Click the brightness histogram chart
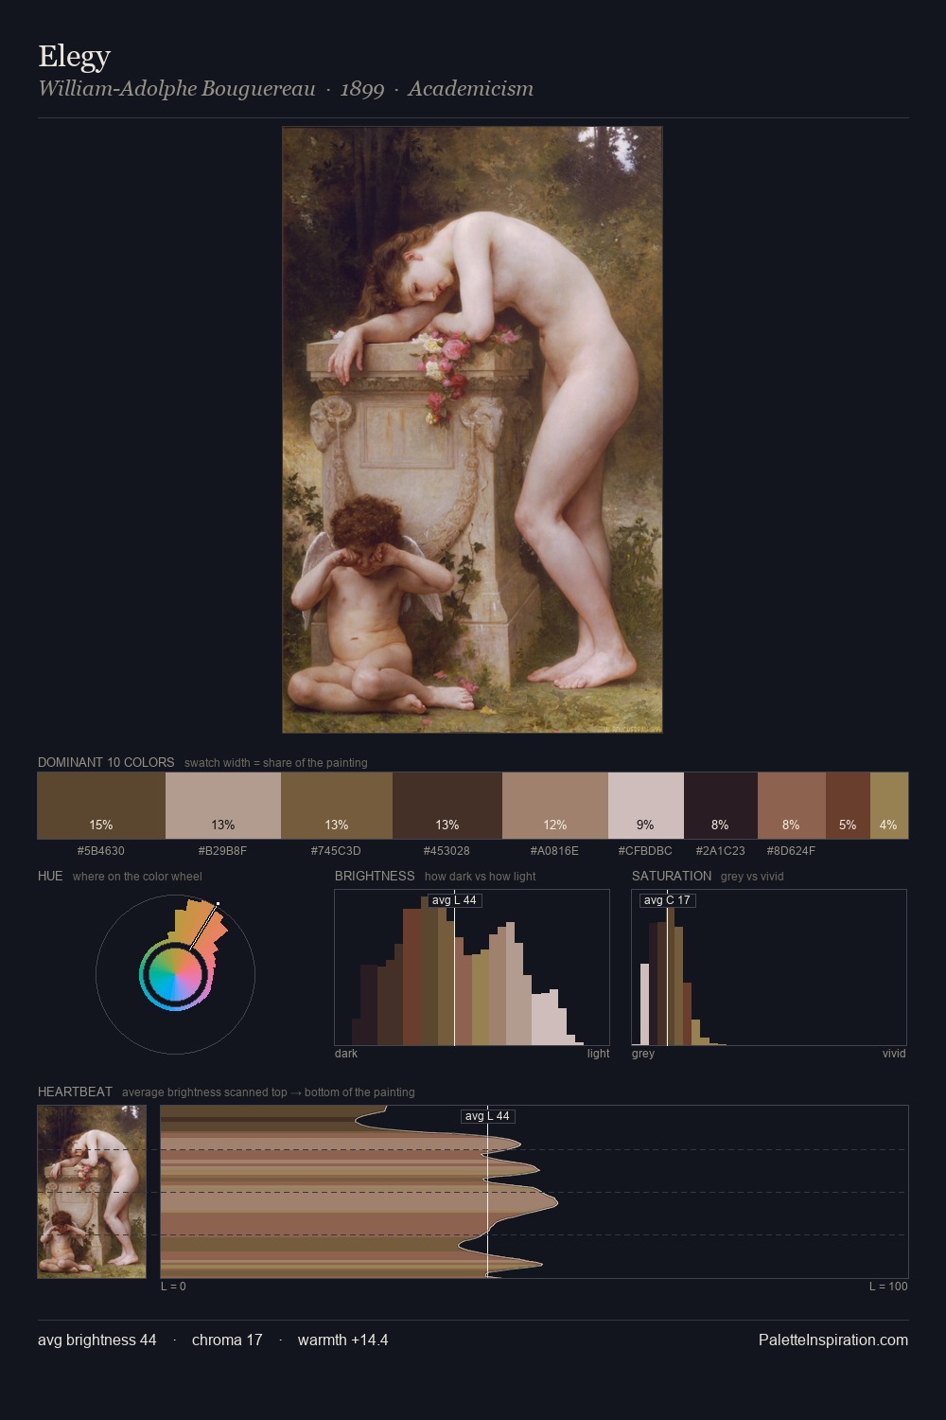This screenshot has width=946, height=1420. [x=472, y=967]
